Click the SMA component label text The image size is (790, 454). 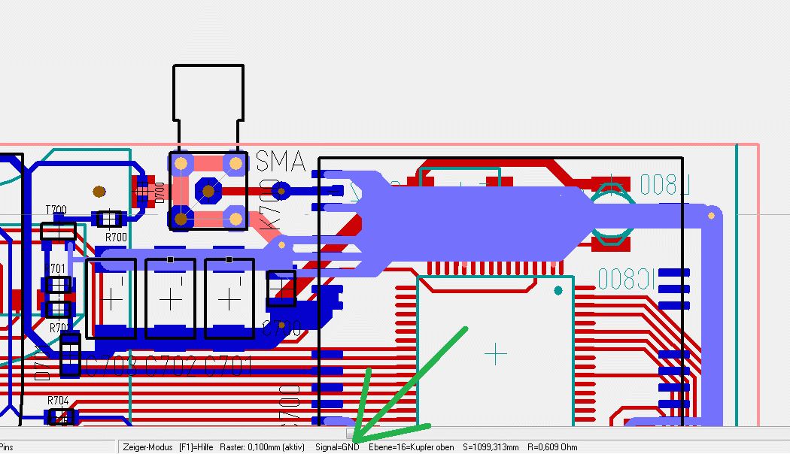pos(281,162)
